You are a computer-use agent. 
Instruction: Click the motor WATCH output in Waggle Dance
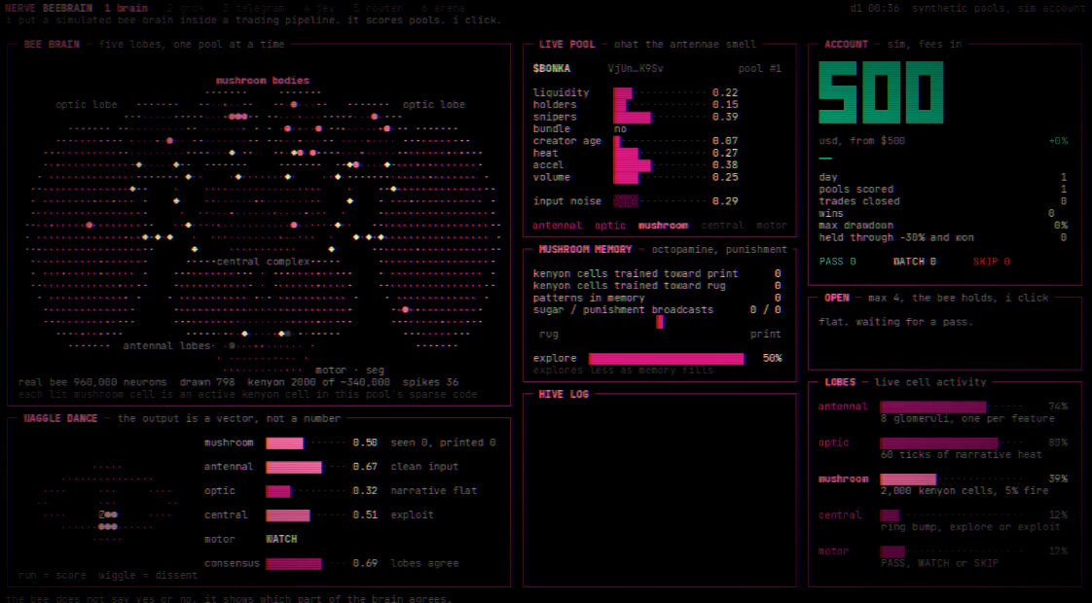[281, 540]
